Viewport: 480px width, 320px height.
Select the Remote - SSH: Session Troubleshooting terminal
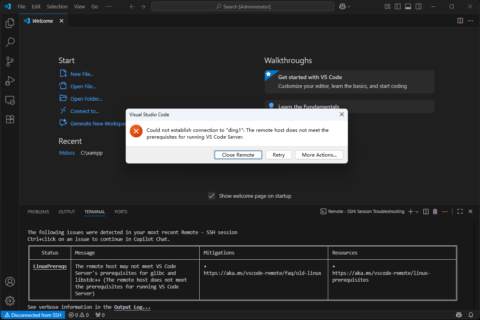pyautogui.click(x=363, y=211)
